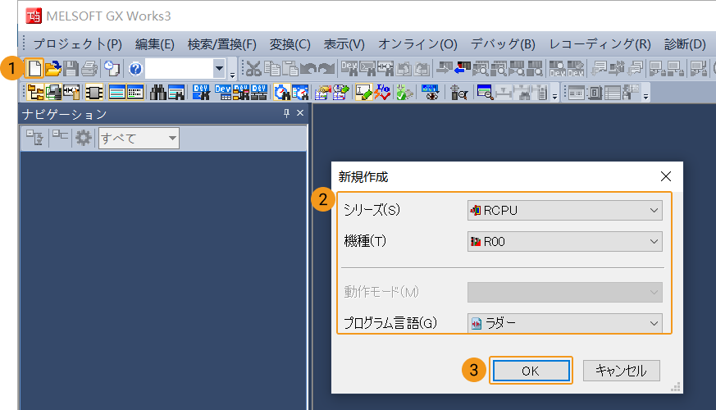Click the tree view icon in Navigation panel
Image resolution: width=716 pixels, height=410 pixels.
tap(34, 138)
